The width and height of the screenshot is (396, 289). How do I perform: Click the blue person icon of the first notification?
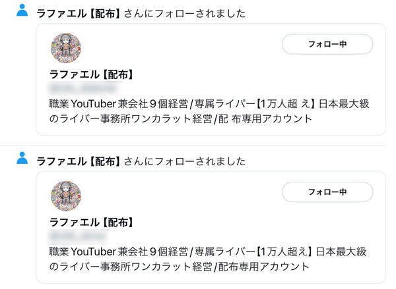(x=22, y=11)
